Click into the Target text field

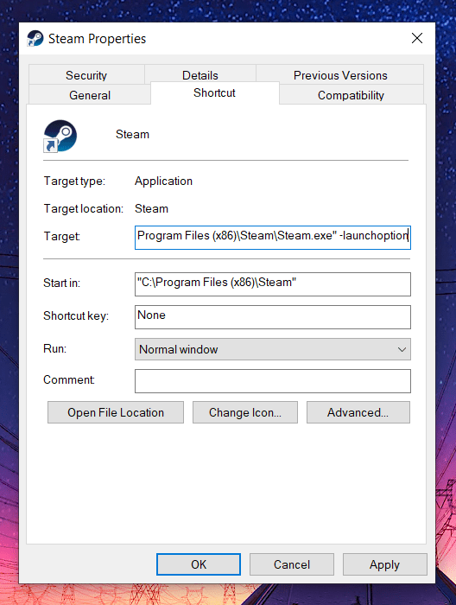pyautogui.click(x=273, y=238)
